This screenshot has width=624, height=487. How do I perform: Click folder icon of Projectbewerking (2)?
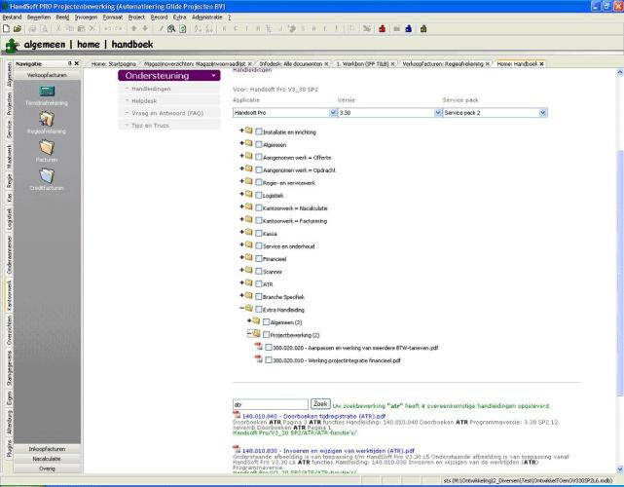click(257, 334)
